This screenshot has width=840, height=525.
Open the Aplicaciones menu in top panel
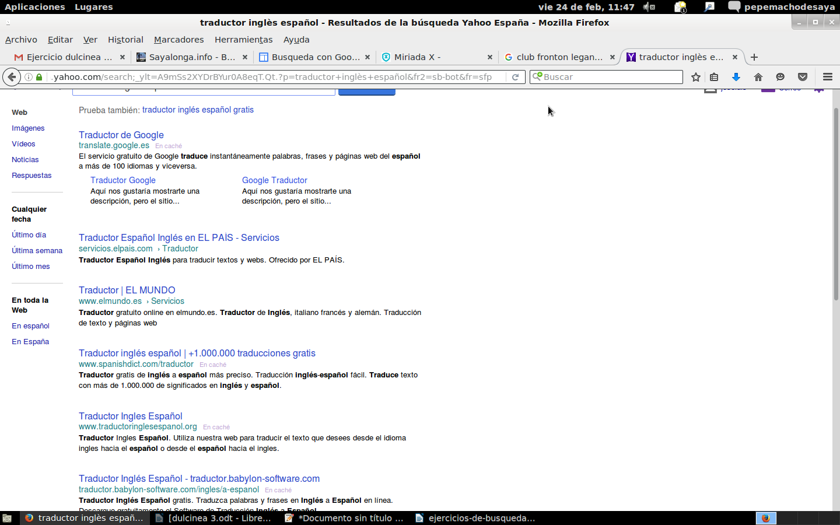click(x=35, y=7)
